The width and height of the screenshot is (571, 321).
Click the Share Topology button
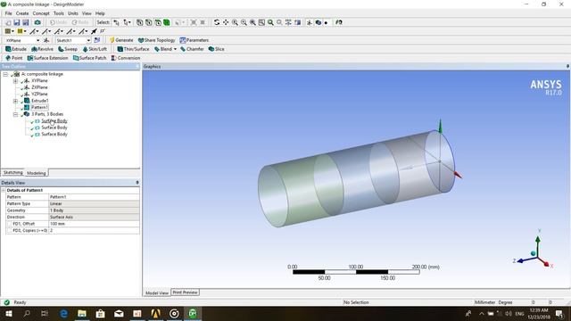tap(157, 40)
